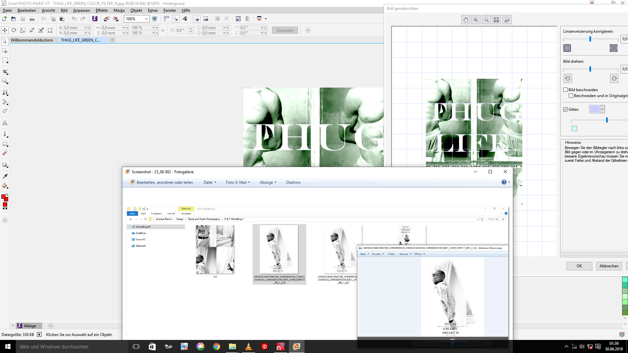
Task: Toggle the foreground/background color swap arrow
Action: point(7,195)
